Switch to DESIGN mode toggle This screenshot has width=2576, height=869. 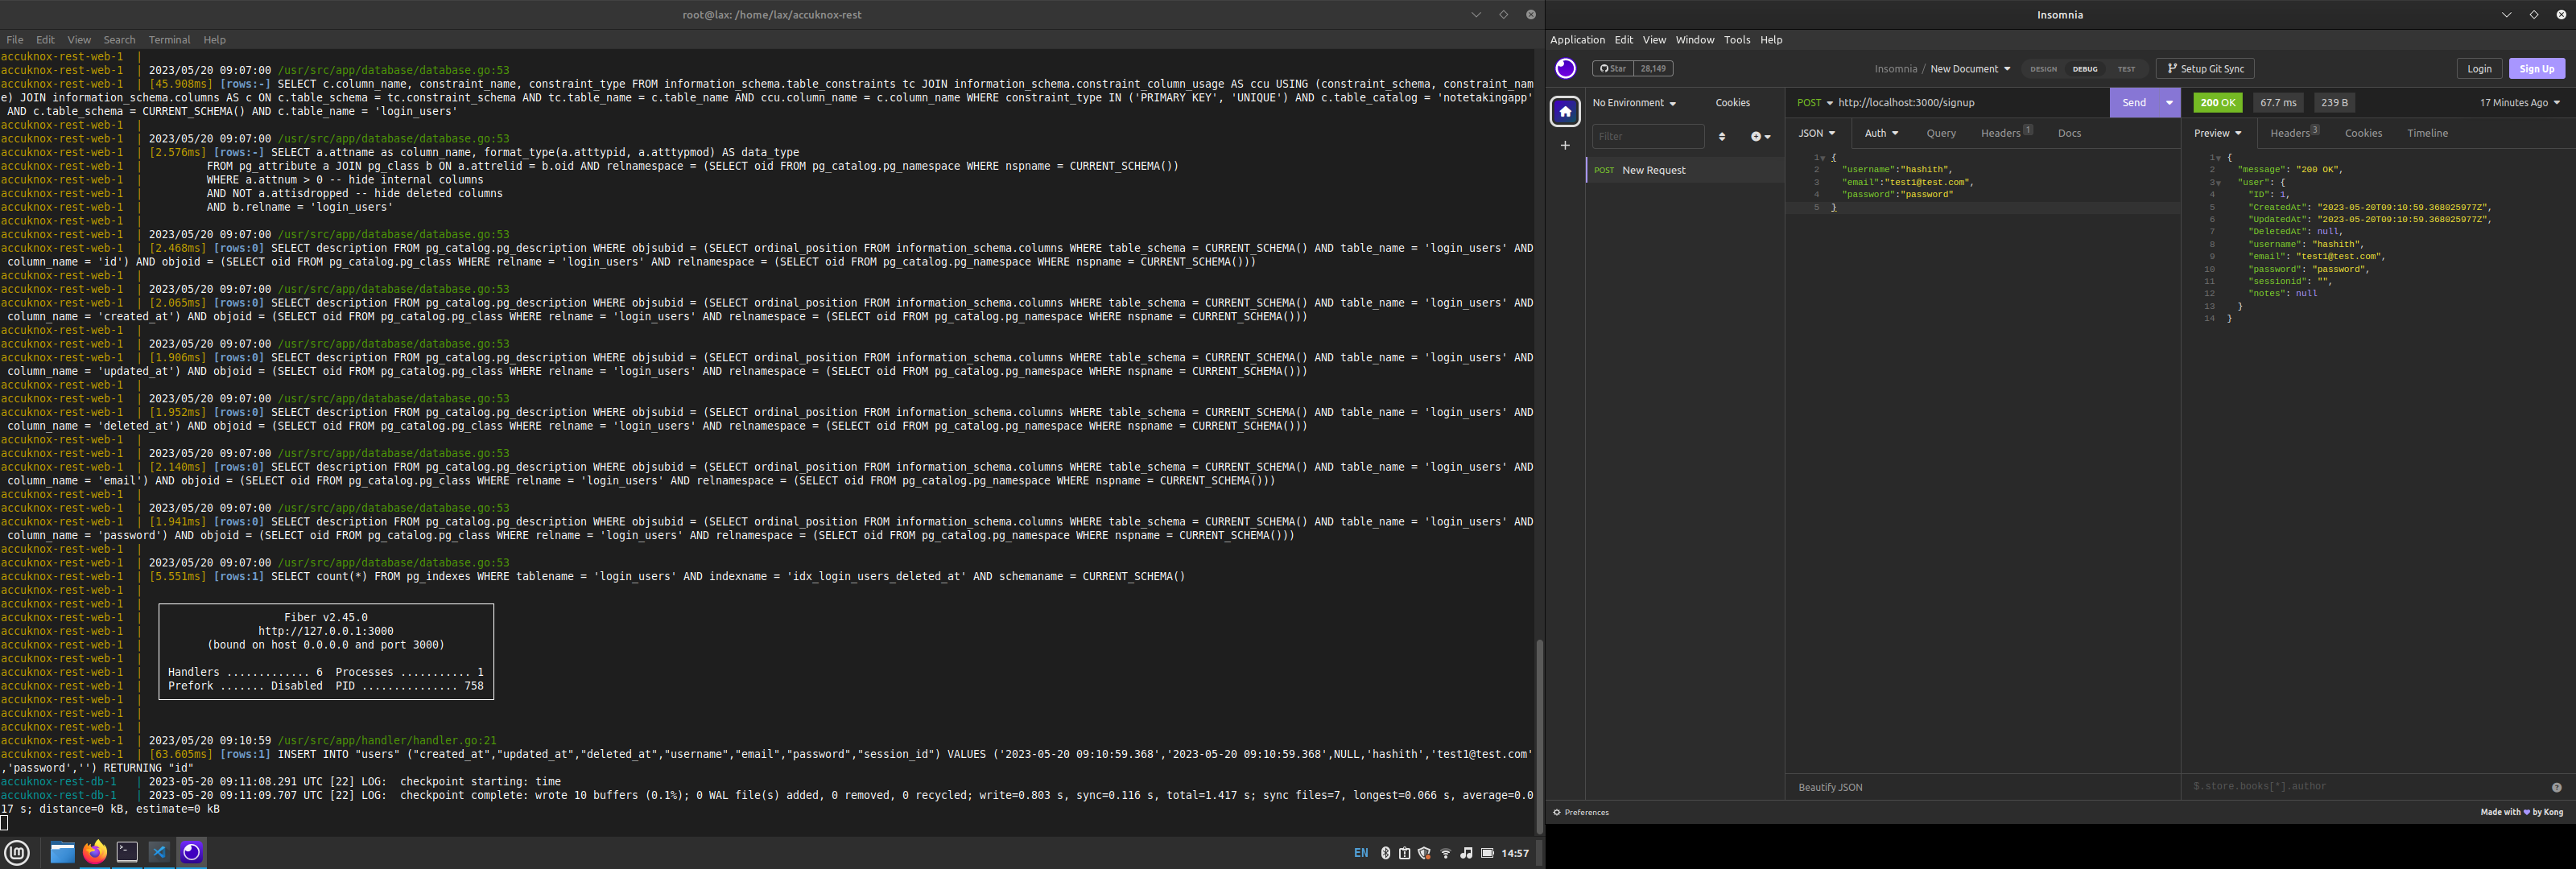[2043, 69]
